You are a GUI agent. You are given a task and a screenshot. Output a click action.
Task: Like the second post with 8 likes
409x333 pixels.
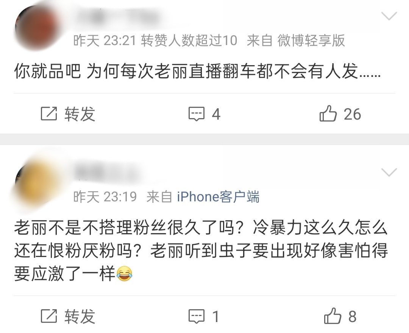pos(333,316)
